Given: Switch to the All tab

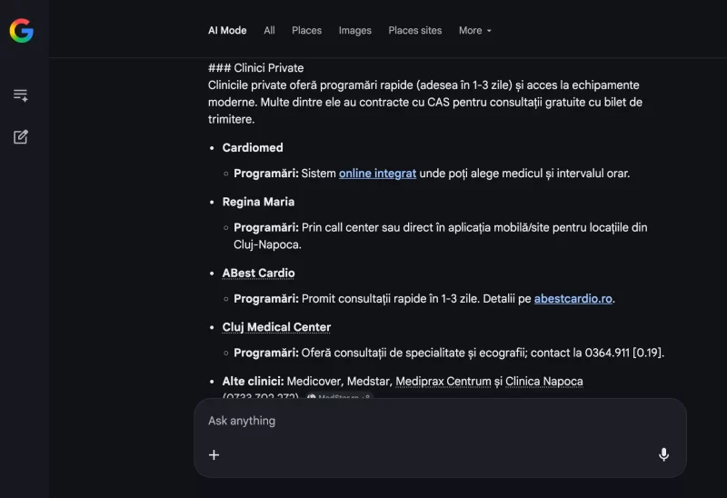Looking at the screenshot, I should (x=269, y=31).
